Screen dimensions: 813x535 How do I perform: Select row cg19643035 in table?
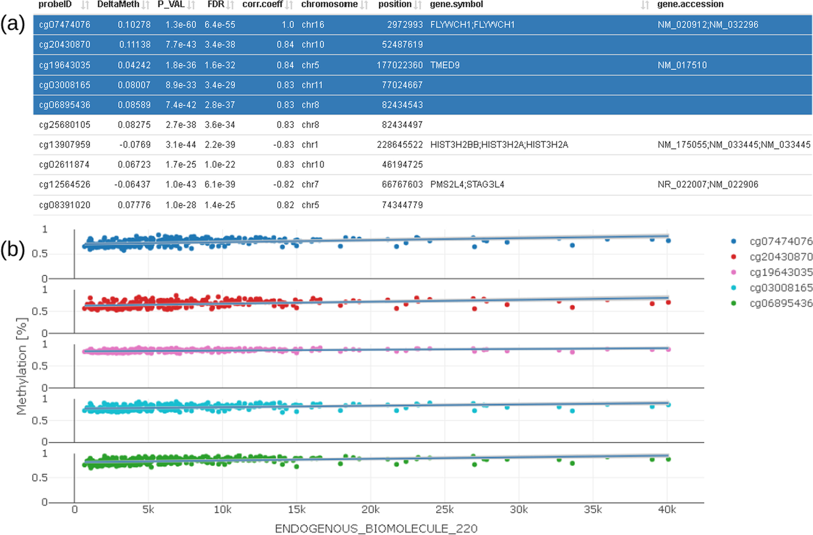[x=423, y=65]
